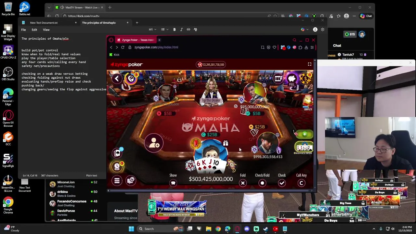Bookmark page with heart icon in Opera
416x234 pixels.
pyautogui.click(x=274, y=47)
